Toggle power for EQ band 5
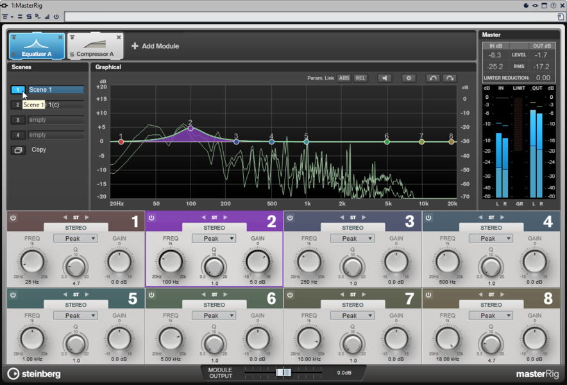Image resolution: width=567 pixels, height=385 pixels. point(13,295)
